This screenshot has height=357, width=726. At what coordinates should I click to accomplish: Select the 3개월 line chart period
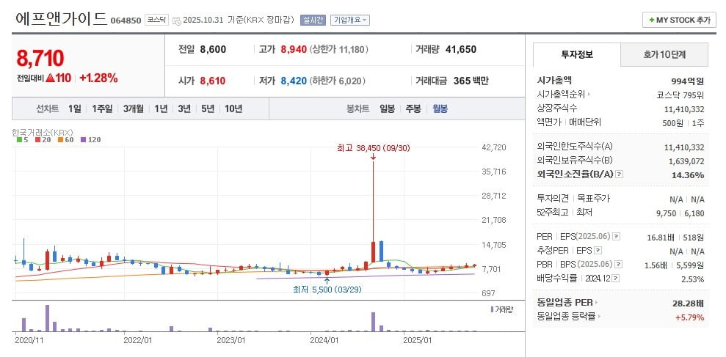coord(134,109)
